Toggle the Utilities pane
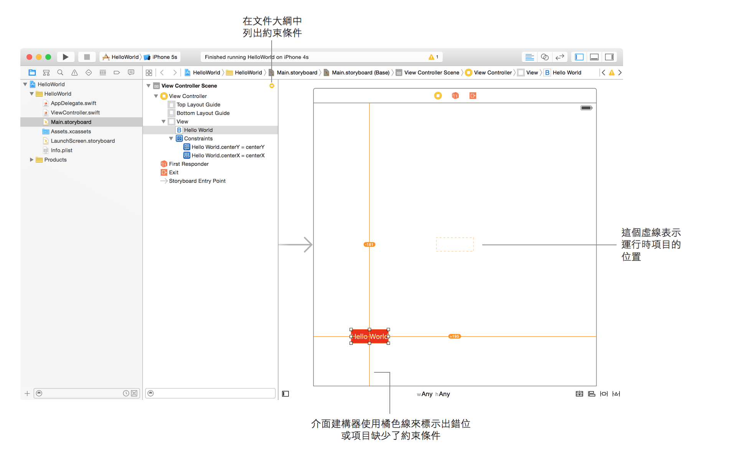Screen dimensions: 752x456 tap(609, 57)
